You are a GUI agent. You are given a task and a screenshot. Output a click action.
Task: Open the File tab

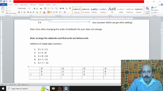tap(4, 5)
